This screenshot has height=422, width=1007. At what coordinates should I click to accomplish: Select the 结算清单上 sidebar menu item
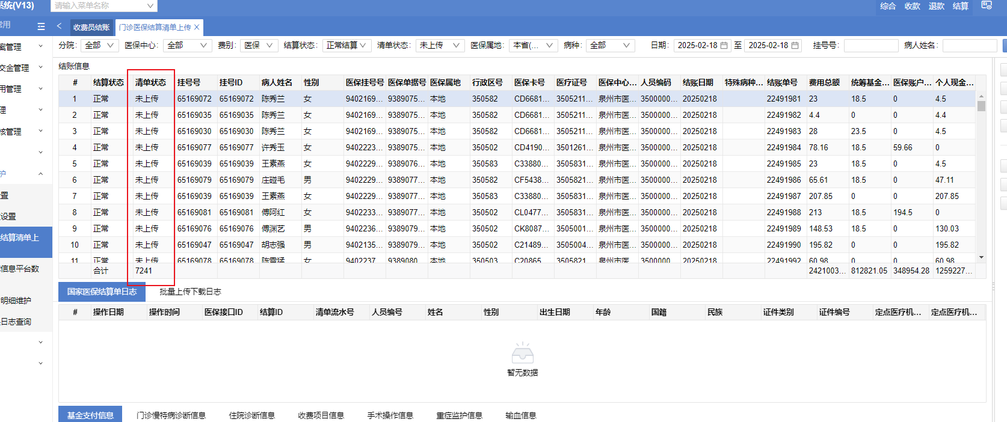(x=26, y=242)
